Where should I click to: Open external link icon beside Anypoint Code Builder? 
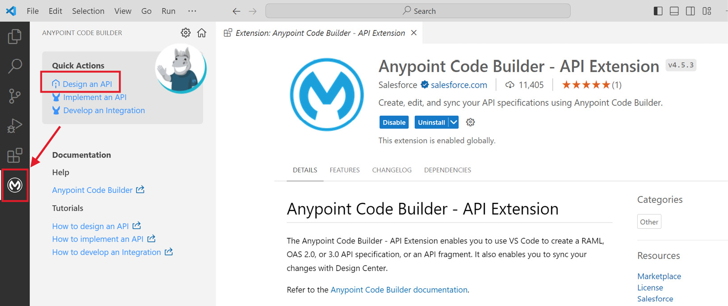[140, 189]
